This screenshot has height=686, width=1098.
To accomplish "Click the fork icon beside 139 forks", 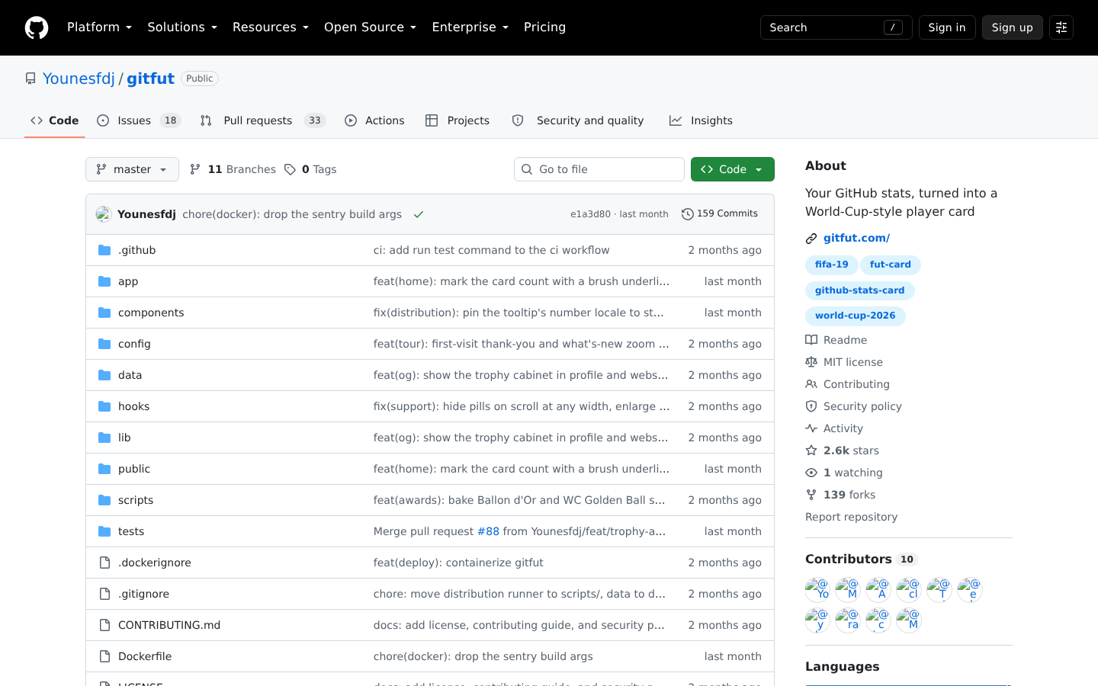I will pyautogui.click(x=811, y=495).
